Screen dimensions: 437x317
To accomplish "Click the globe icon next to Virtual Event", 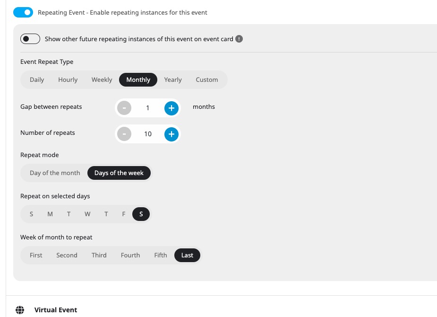I will [20, 310].
